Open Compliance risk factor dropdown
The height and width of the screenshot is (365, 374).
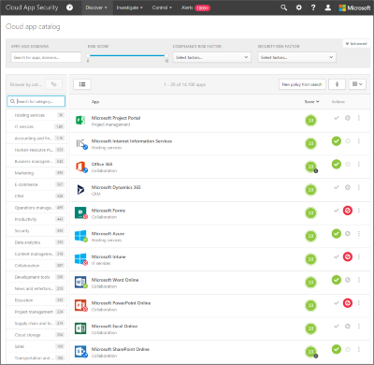pos(212,57)
